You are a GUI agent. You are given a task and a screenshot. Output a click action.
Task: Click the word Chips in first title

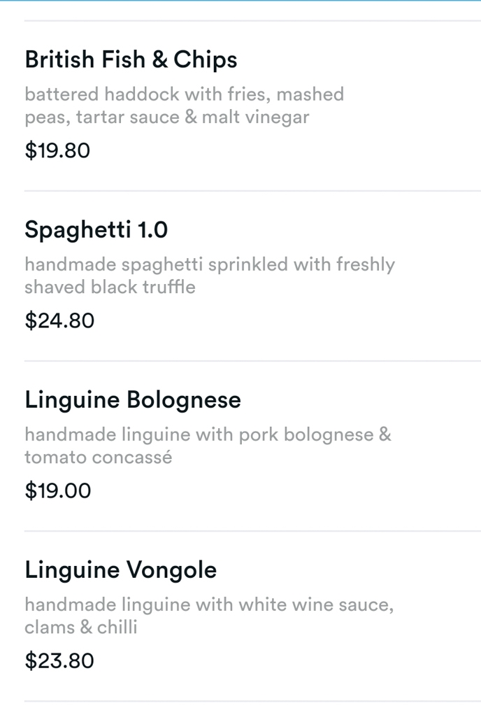pos(206,60)
